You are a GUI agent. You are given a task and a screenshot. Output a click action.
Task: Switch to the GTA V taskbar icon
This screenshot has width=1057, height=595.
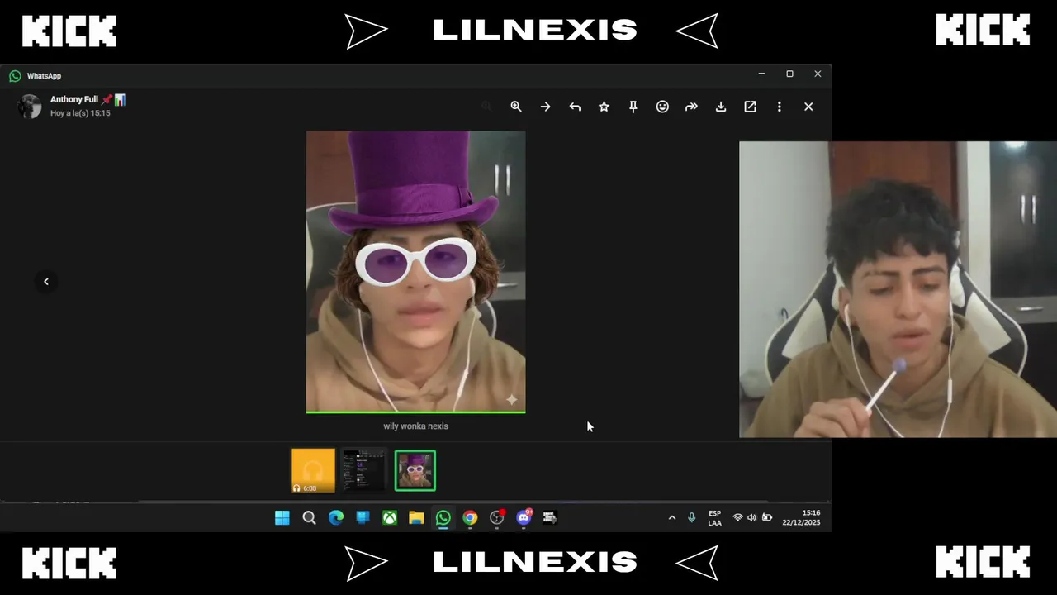point(550,518)
